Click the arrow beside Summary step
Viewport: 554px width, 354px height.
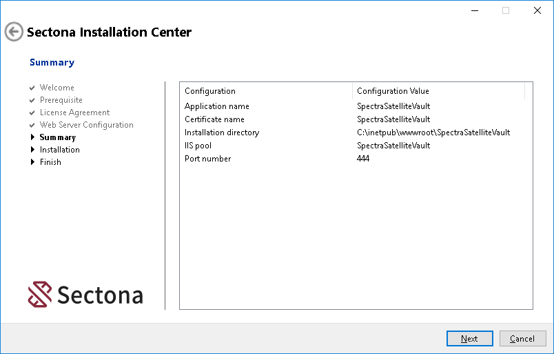pyautogui.click(x=32, y=137)
